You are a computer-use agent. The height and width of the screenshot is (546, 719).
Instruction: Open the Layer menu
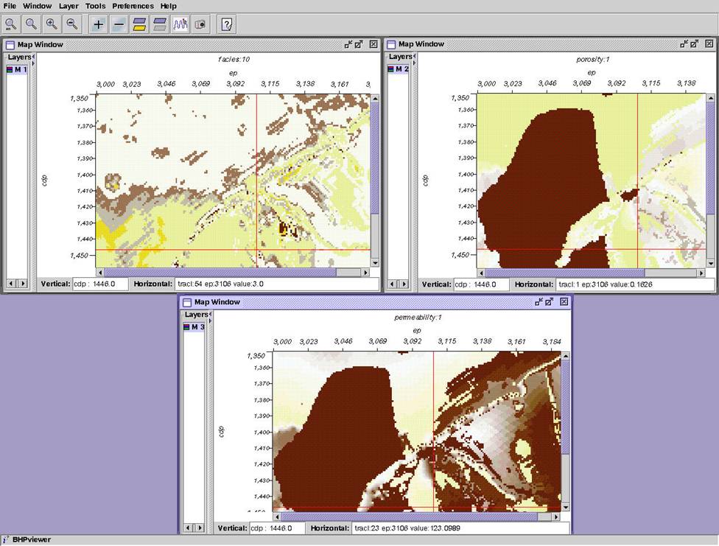point(69,6)
